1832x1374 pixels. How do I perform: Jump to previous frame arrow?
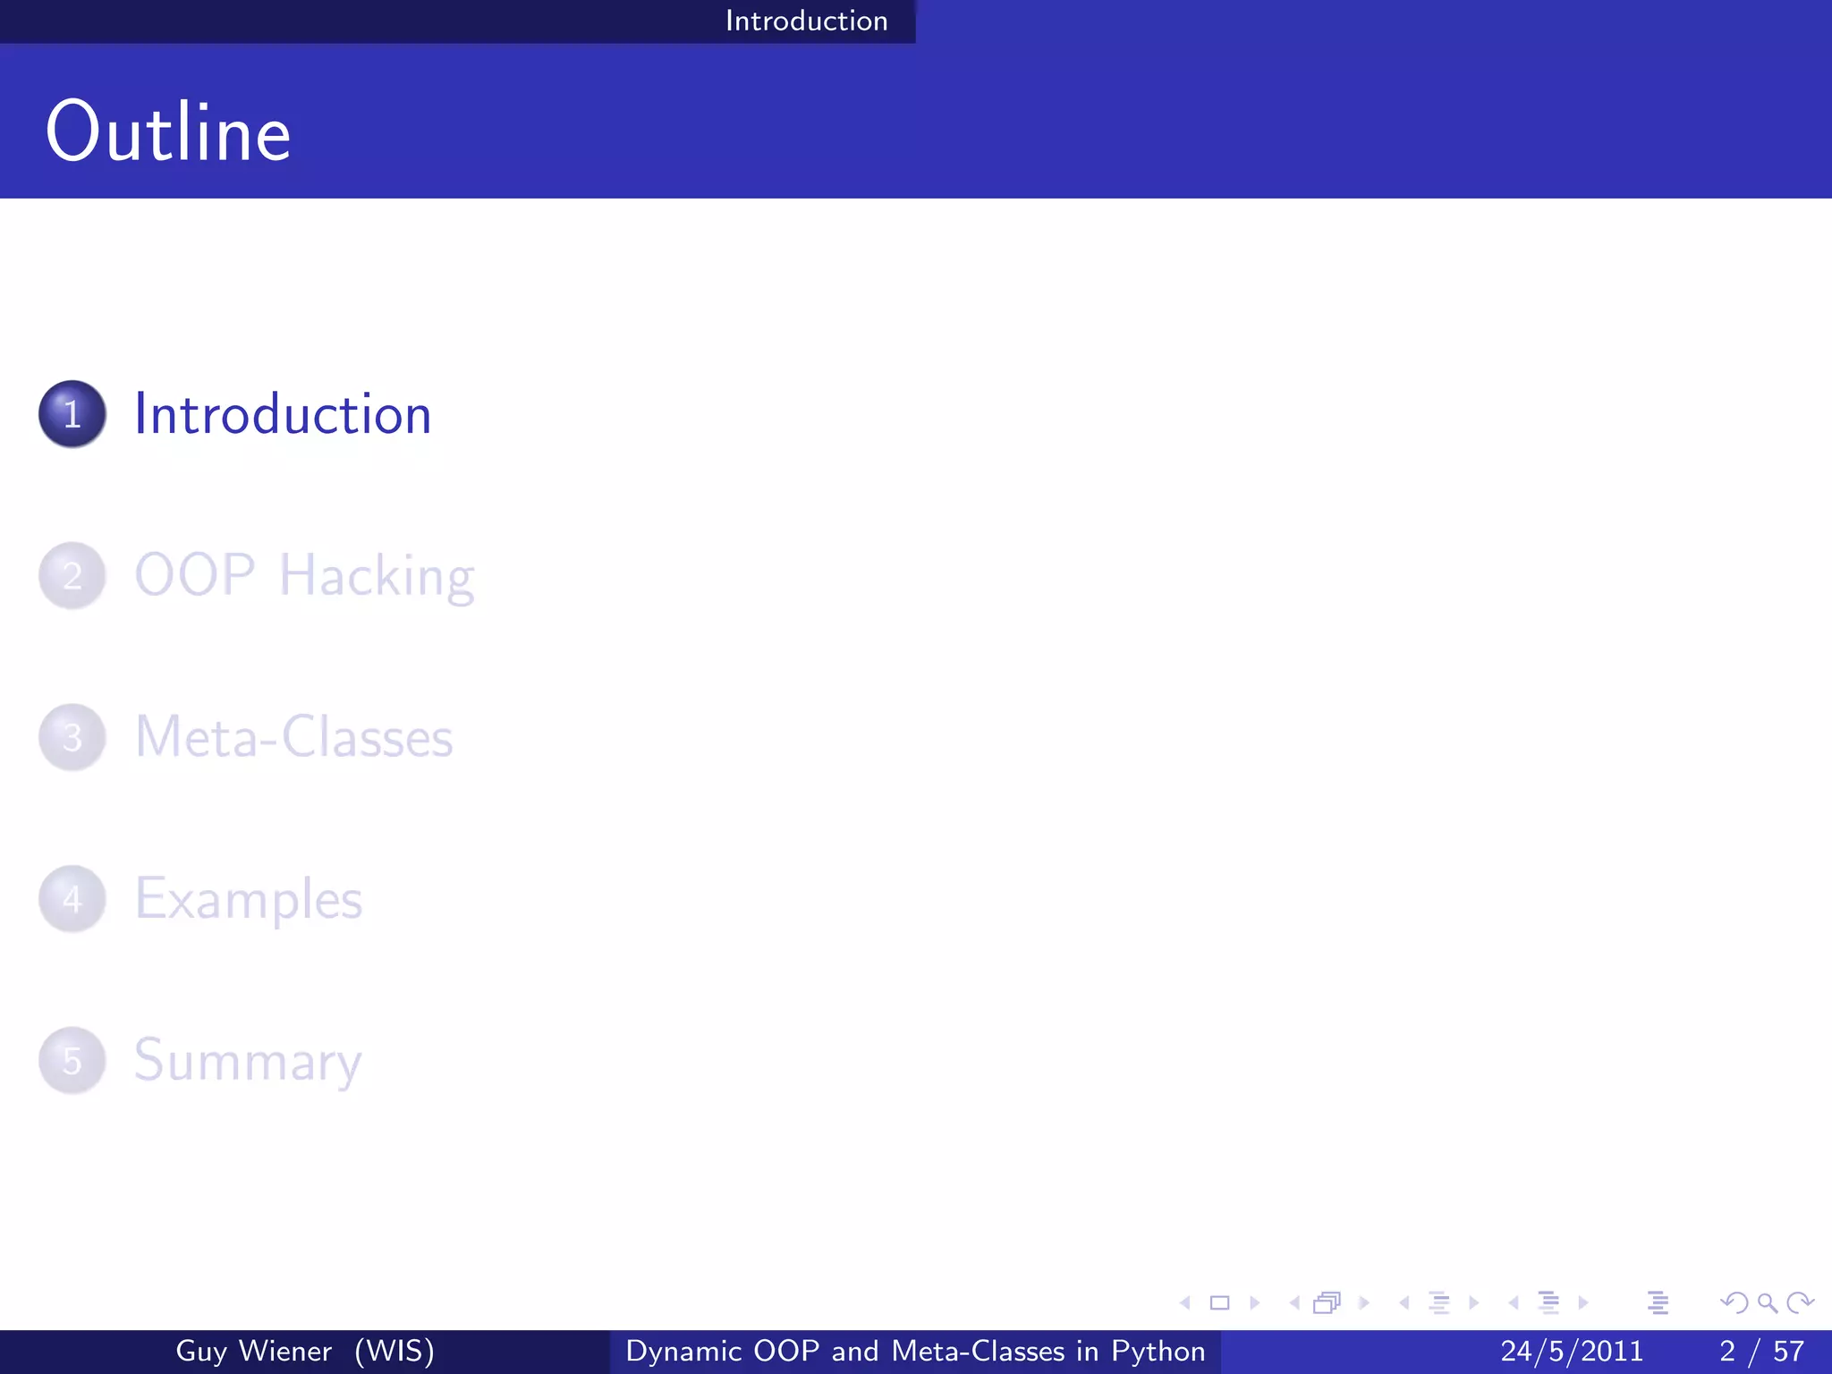pos(1294,1303)
